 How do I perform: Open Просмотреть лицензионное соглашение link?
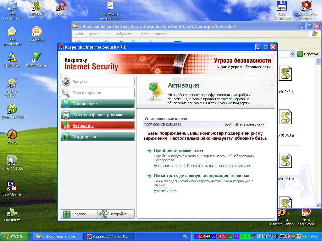(219, 166)
